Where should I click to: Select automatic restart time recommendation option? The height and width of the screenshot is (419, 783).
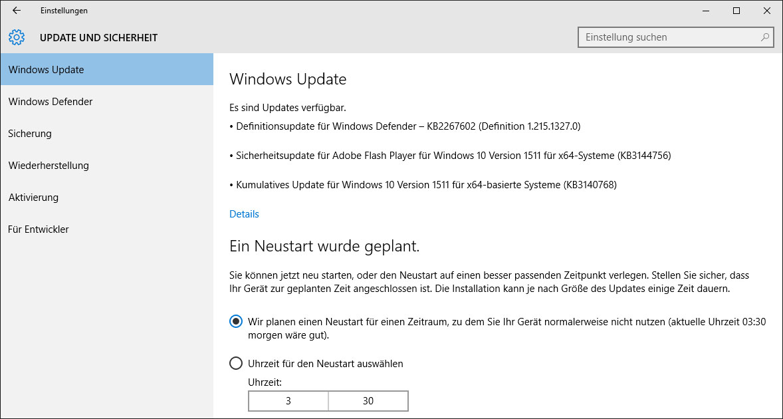point(235,321)
